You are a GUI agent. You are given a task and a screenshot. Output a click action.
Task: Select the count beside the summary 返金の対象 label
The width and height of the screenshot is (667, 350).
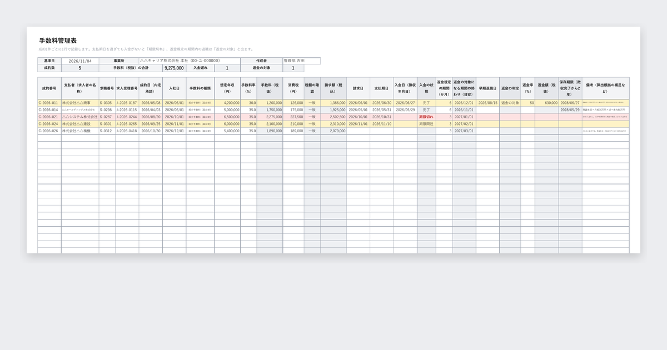[x=293, y=68]
